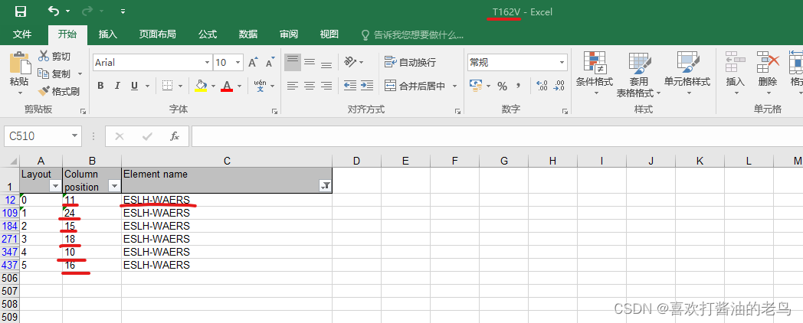The image size is (803, 323).
Task: Switch to the 数据 (Data) ribbon tab
Action: pyautogui.click(x=247, y=34)
